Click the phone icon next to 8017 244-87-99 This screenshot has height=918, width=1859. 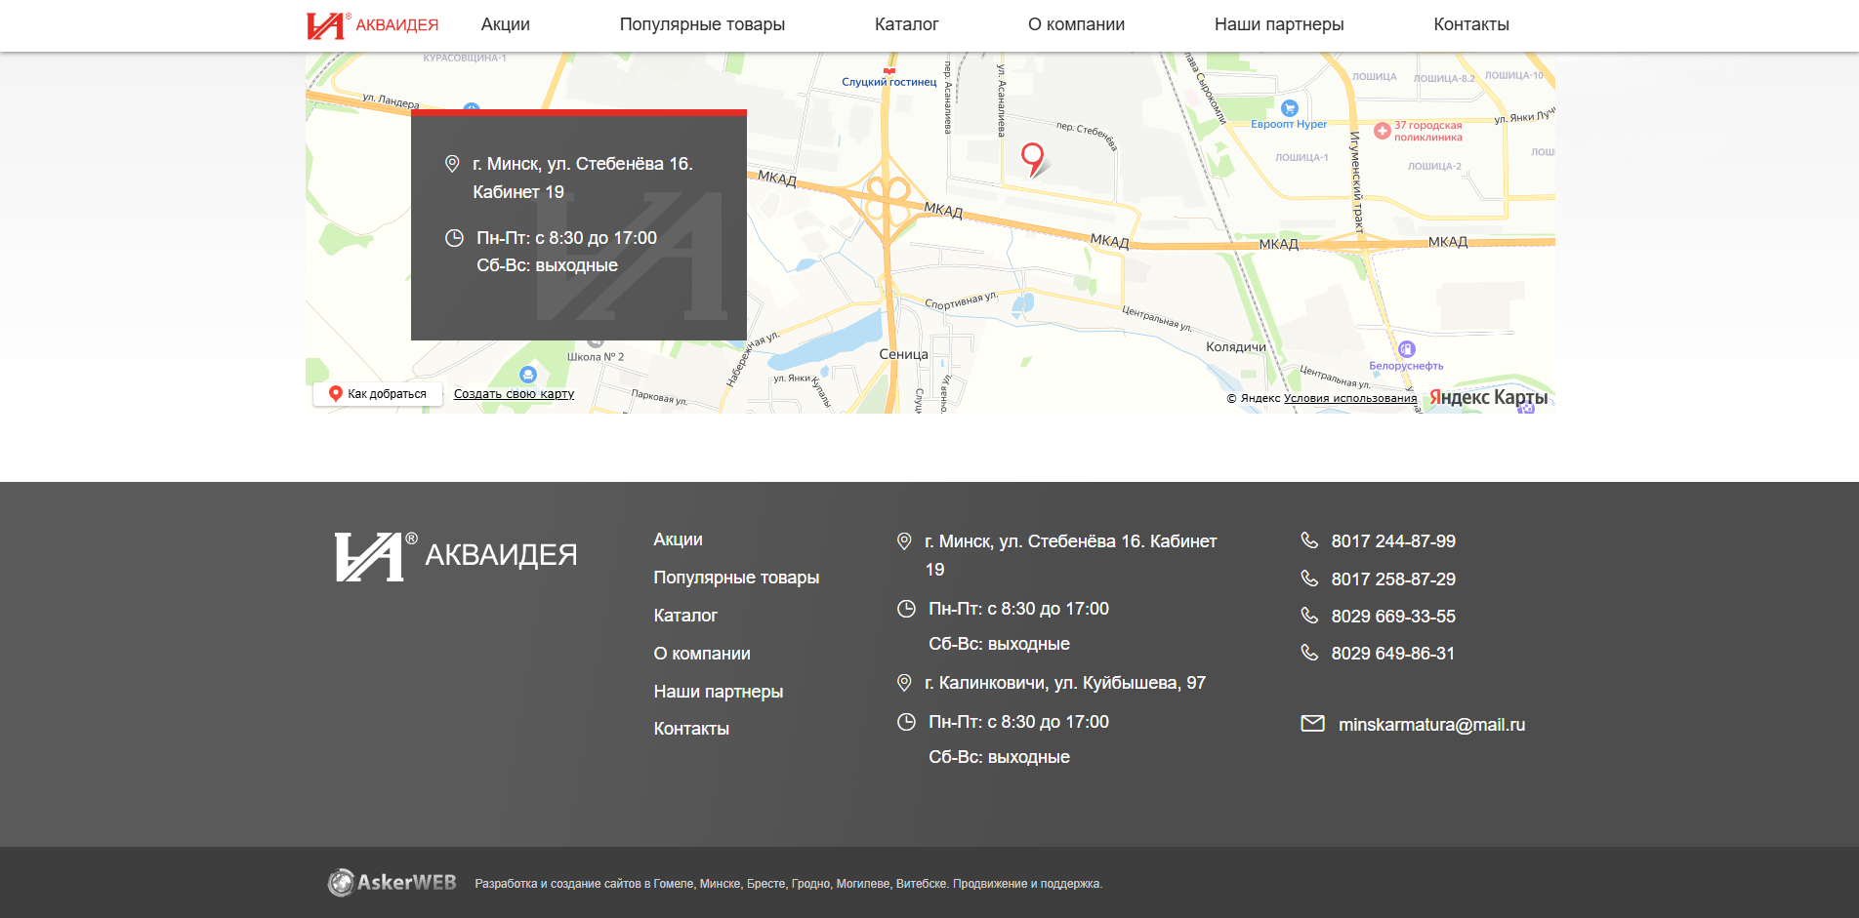[1309, 540]
